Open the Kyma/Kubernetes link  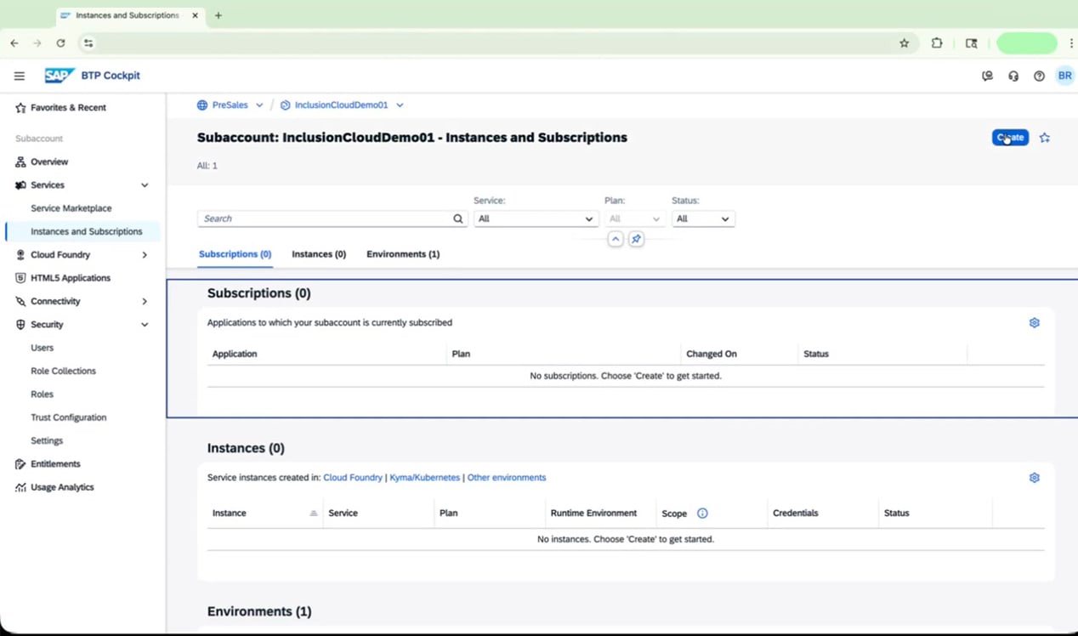point(424,478)
